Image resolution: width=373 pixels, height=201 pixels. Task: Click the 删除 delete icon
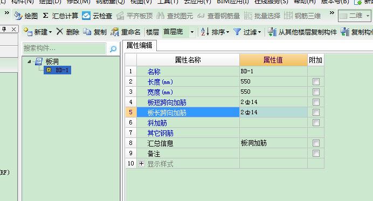60,31
